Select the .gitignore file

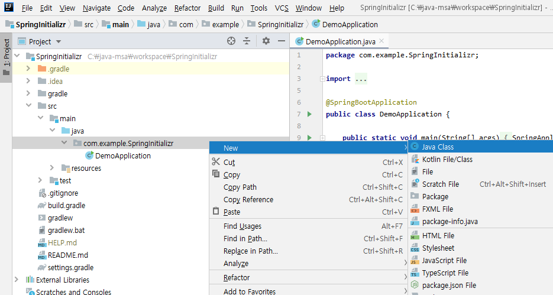(63, 193)
